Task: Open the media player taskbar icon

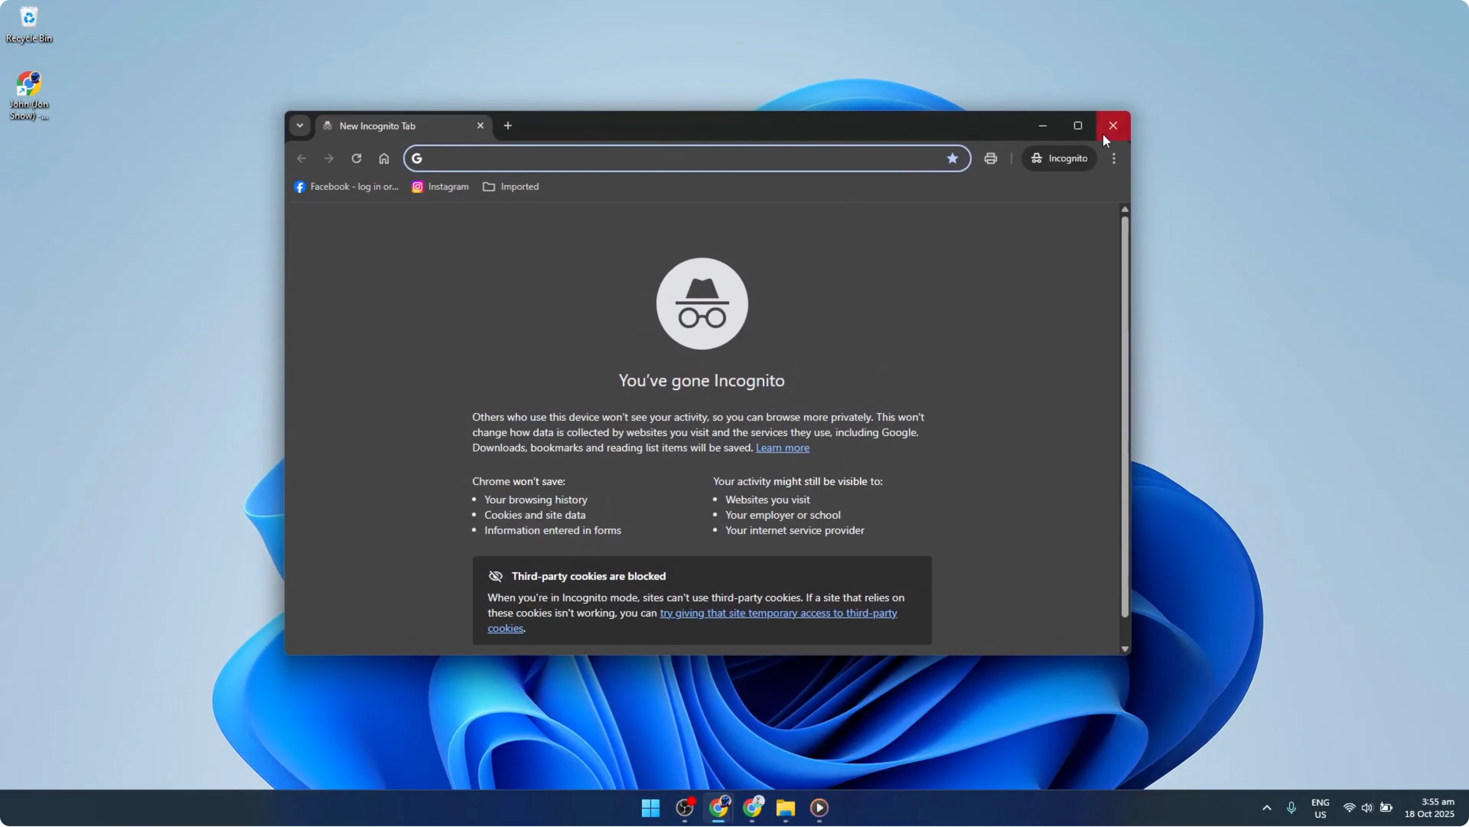Action: [x=820, y=808]
